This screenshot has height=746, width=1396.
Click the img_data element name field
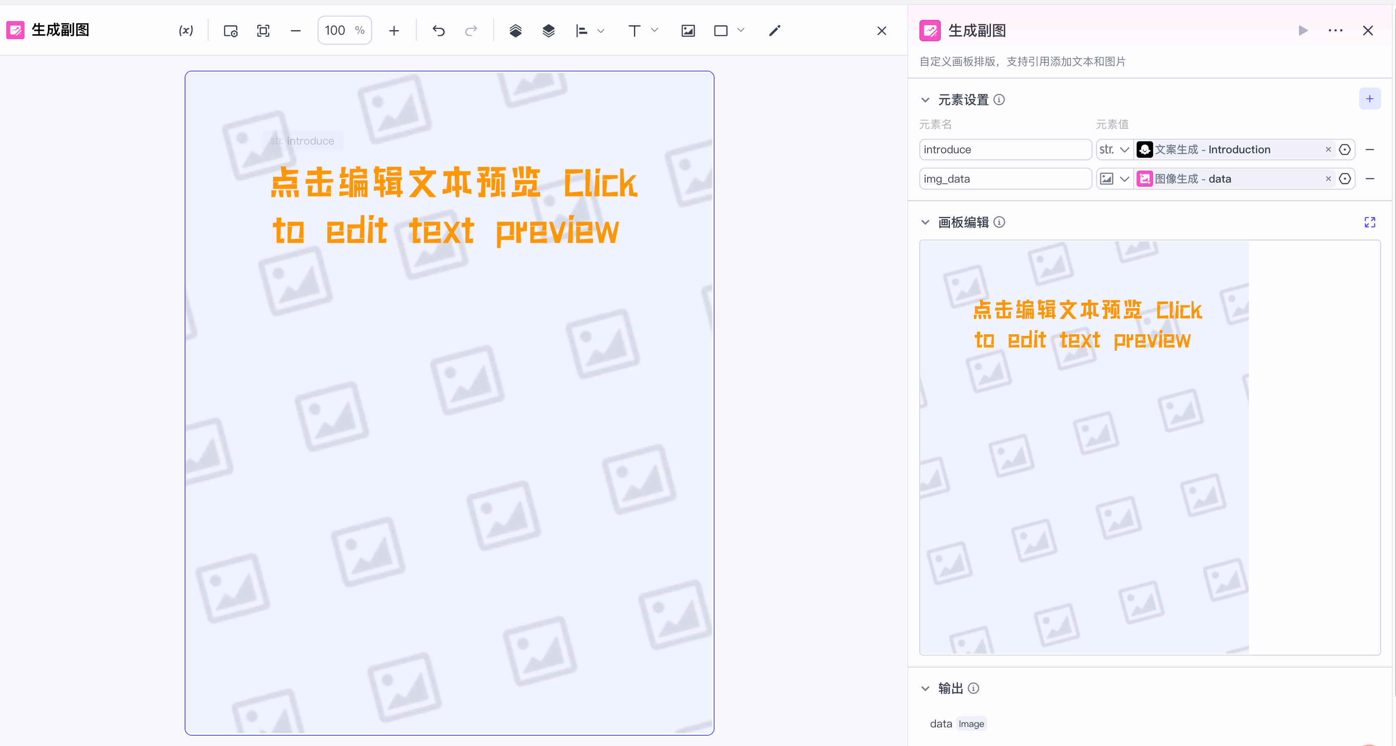click(x=1005, y=179)
